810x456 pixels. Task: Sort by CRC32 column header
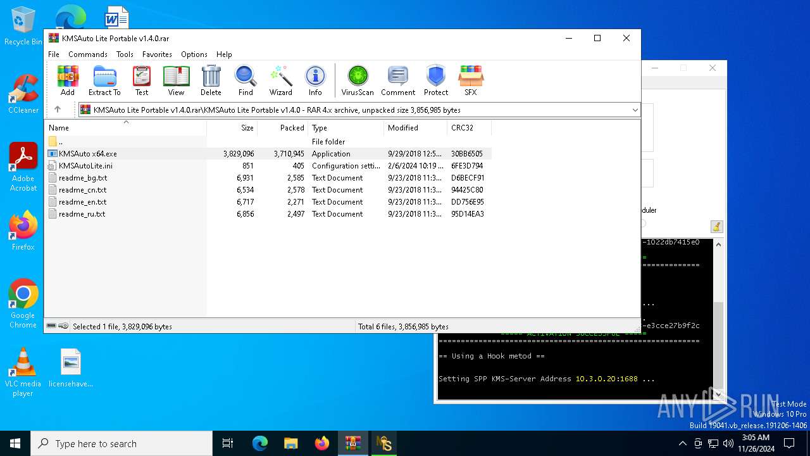(x=470, y=128)
